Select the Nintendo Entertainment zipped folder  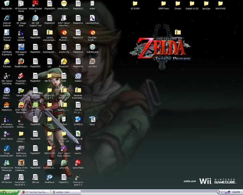click(x=78, y=90)
